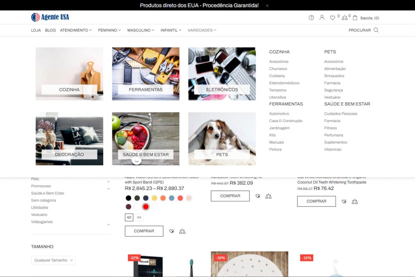Open the FERRAMENTAS column heading

pyautogui.click(x=286, y=104)
